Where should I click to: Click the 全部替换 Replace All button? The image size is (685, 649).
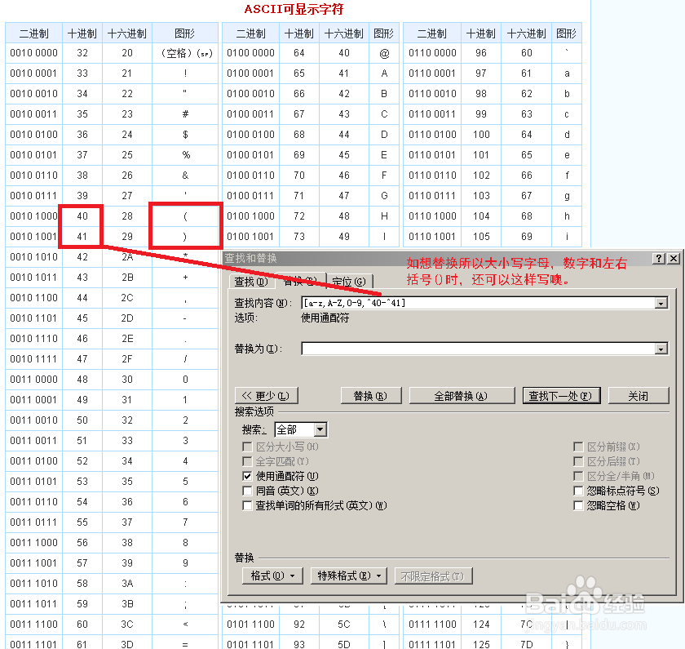(x=461, y=394)
